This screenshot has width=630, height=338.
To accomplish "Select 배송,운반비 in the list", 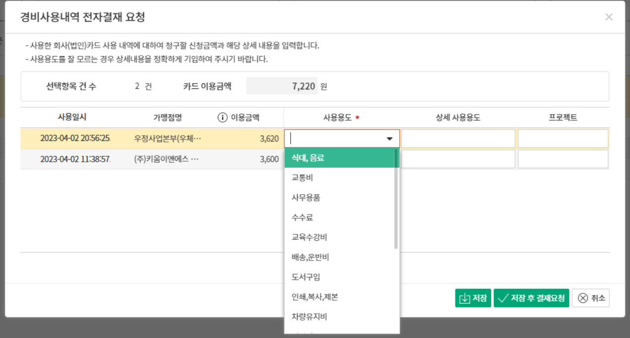I will (310, 257).
